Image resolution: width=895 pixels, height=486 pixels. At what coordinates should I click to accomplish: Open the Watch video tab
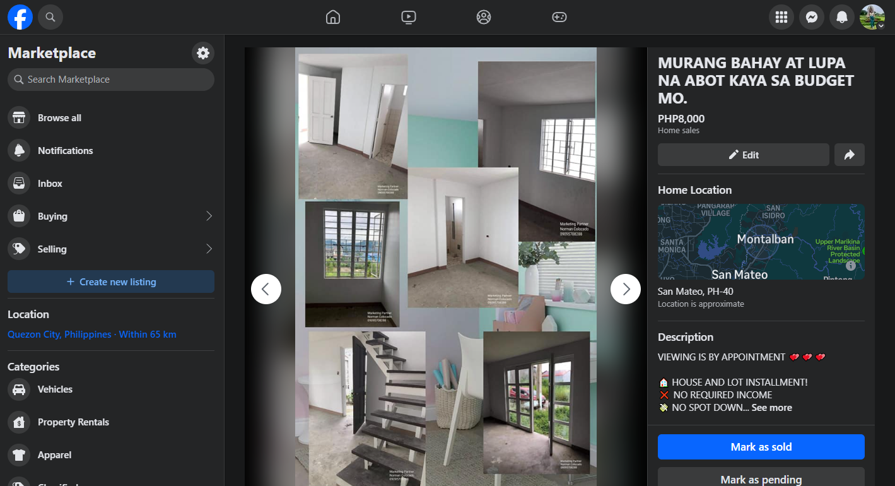point(409,17)
